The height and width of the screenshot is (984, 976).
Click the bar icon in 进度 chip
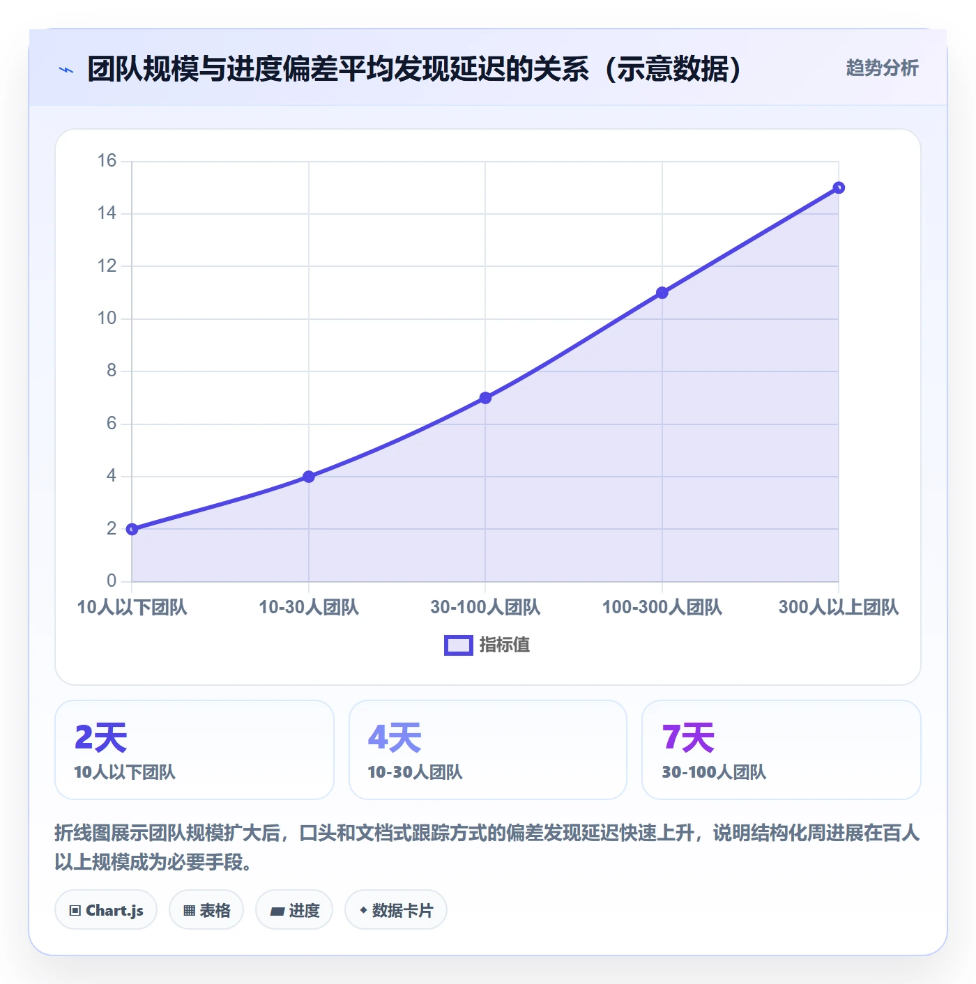click(x=277, y=911)
